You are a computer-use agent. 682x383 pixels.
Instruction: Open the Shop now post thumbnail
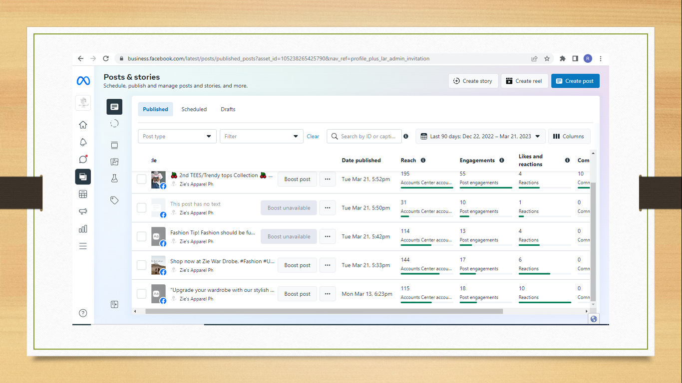point(158,265)
